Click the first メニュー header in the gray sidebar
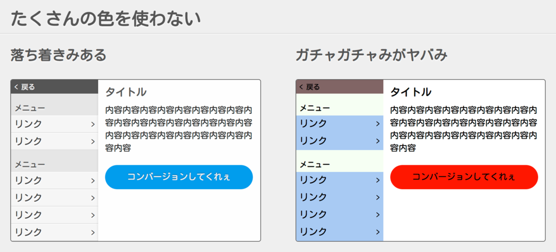 (x=55, y=108)
